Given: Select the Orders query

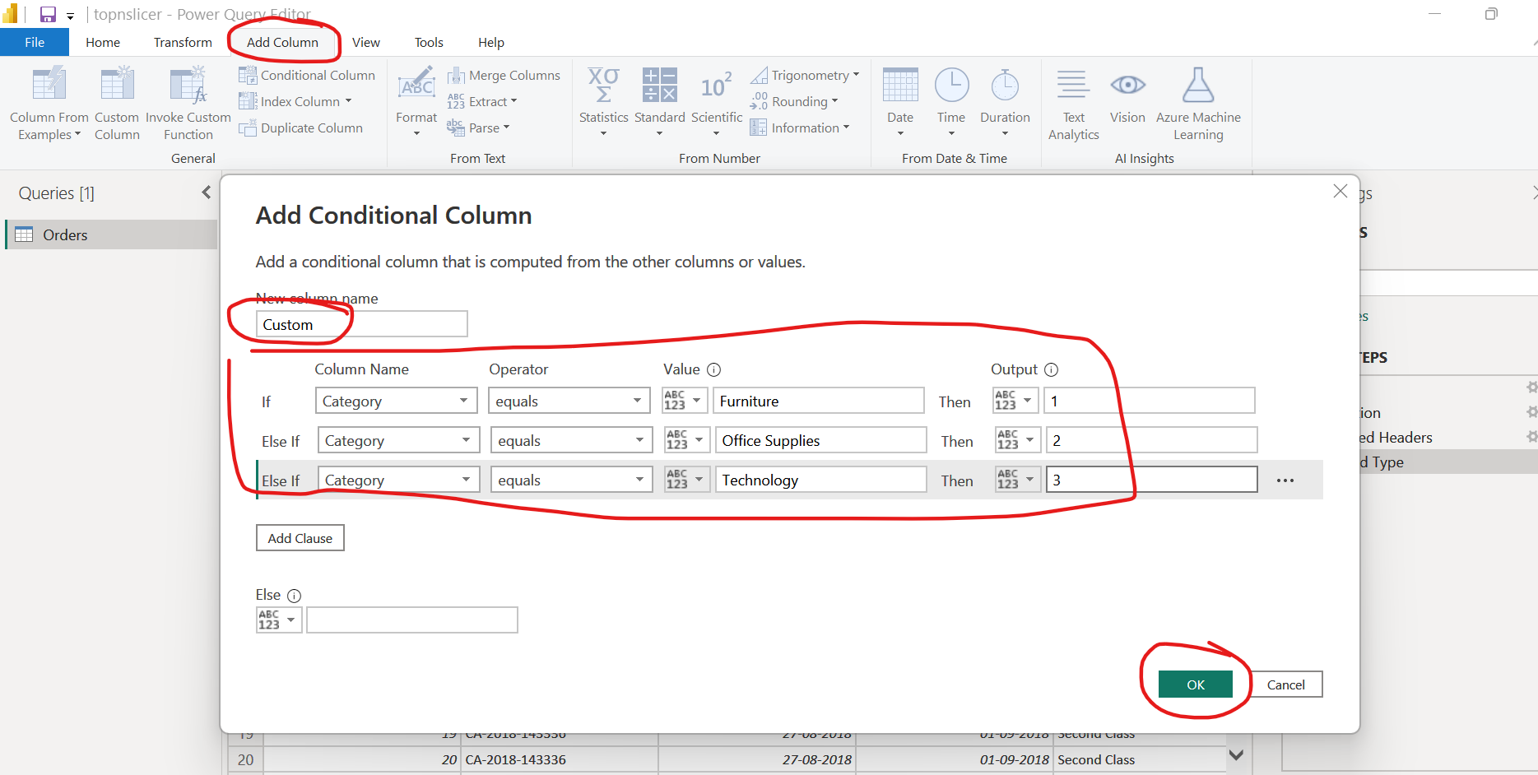Looking at the screenshot, I should click(111, 234).
